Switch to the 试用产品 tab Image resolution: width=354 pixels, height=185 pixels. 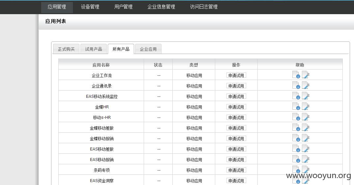tap(94, 49)
